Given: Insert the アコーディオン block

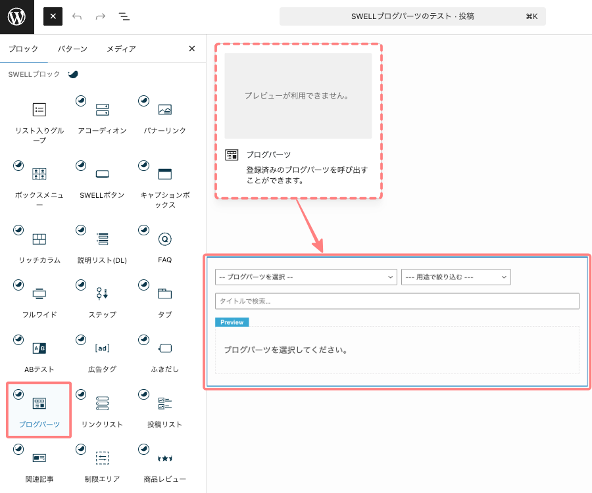Looking at the screenshot, I should 102,116.
